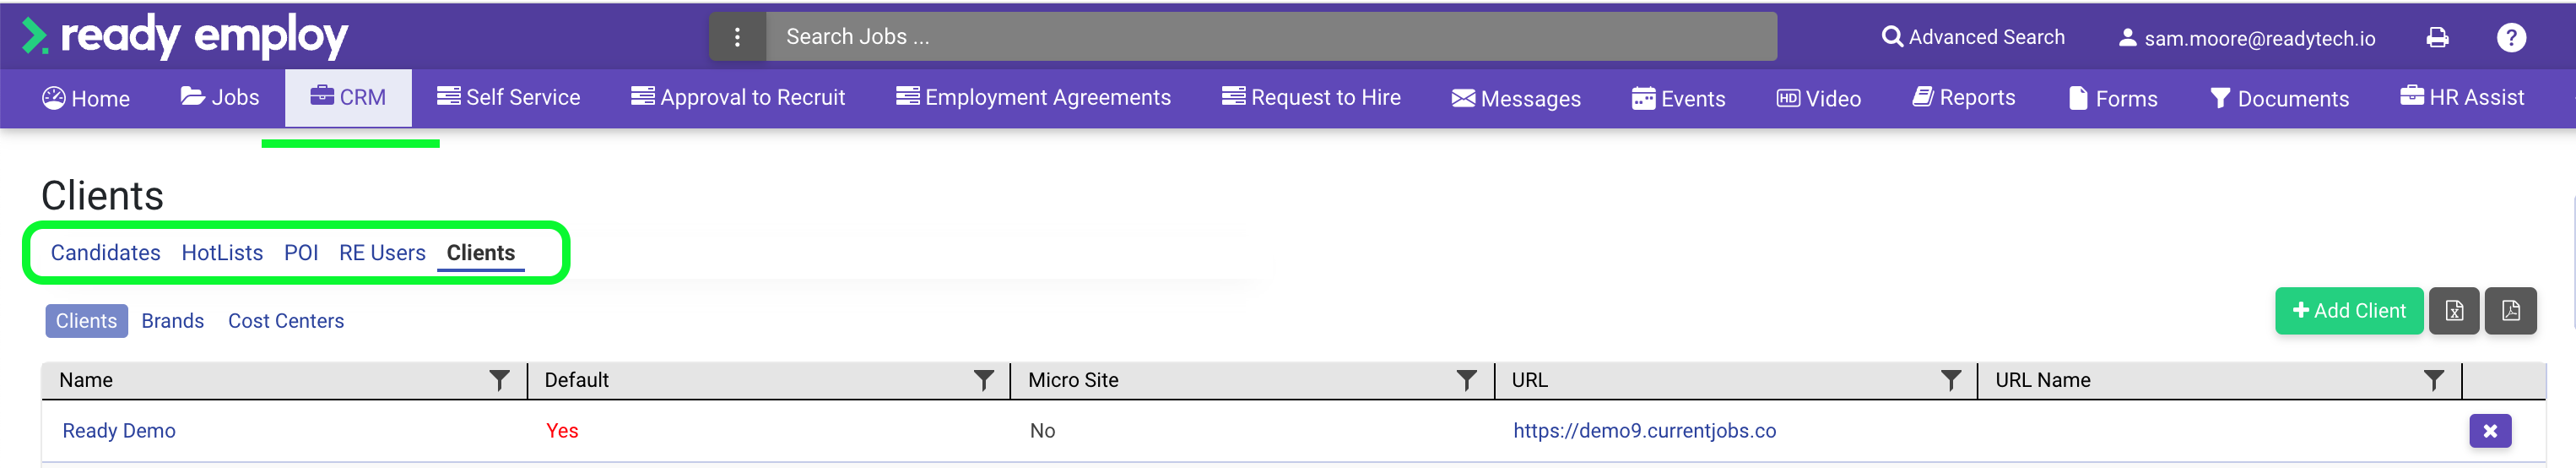Click into the Search Jobs field
2576x468 pixels.
coord(1270,37)
